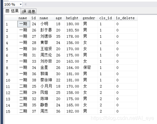Click the name cell 周杰 in row 15
The image size is (157, 124).
click(x=46, y=111)
